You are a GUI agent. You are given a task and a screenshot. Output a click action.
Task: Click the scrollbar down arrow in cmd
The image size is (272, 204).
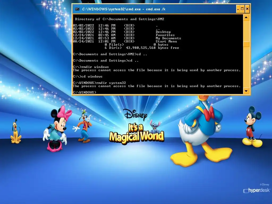[246, 91]
